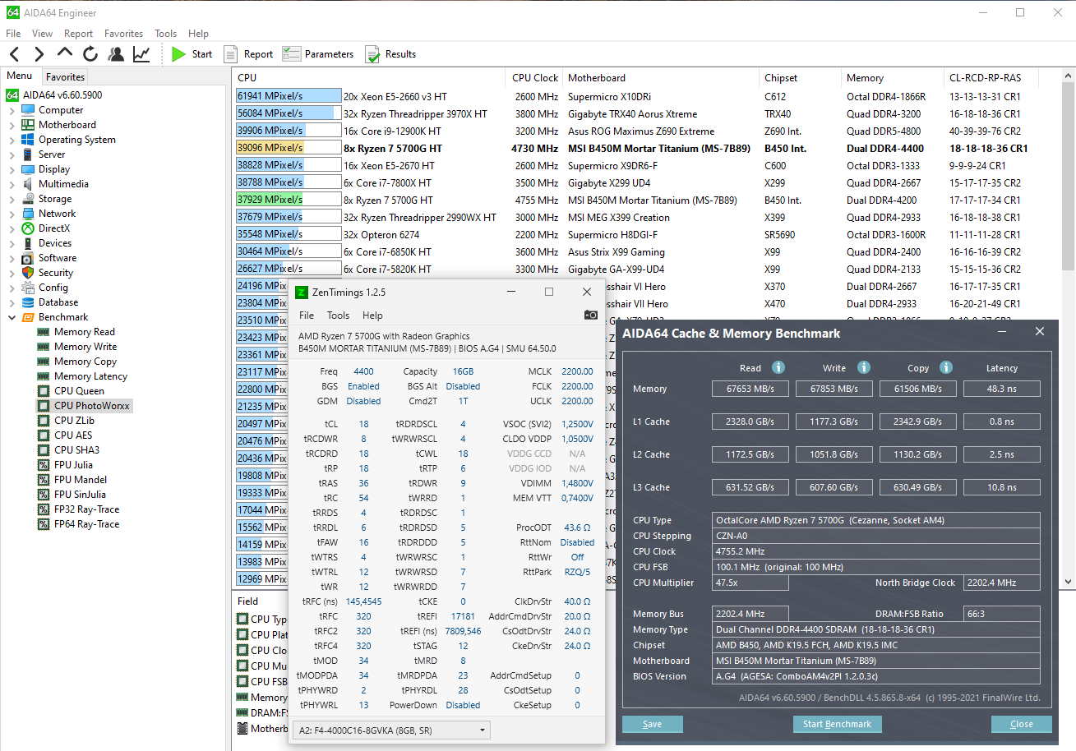1076x751 pixels.
Task: Select the CPU SHA3 benchmark
Action: (x=76, y=450)
